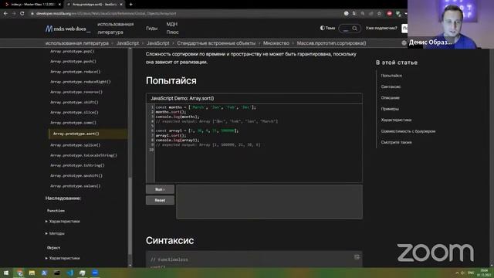Click the 'Function' sidebar link
Screen dimensions: 494x278
[56, 211]
